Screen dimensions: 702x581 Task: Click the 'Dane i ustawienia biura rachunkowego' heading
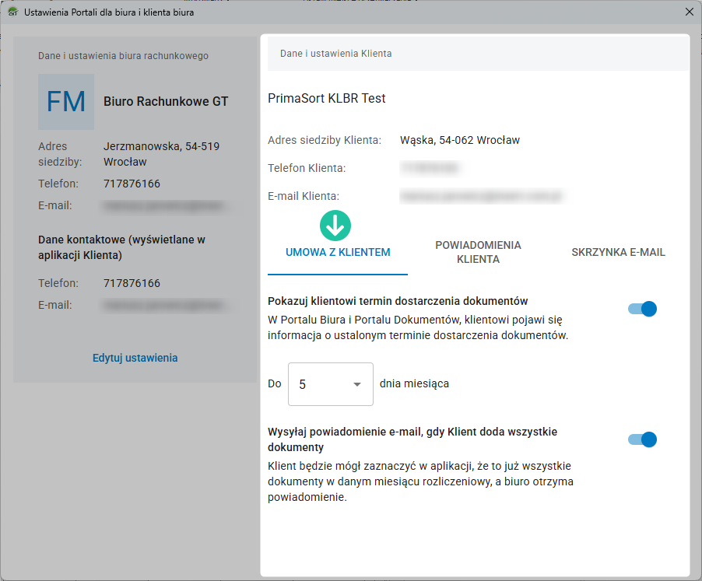[123, 56]
